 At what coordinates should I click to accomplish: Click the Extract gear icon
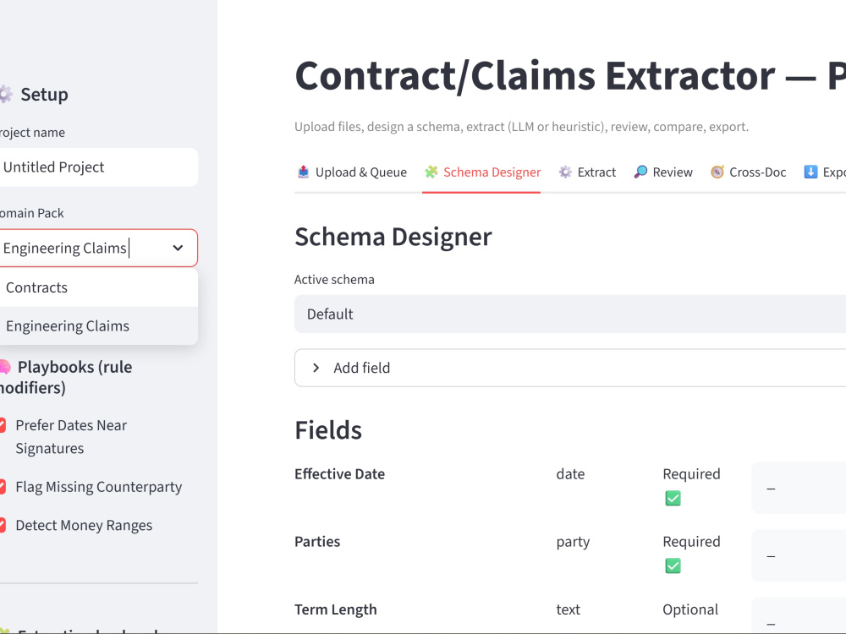[x=565, y=172]
